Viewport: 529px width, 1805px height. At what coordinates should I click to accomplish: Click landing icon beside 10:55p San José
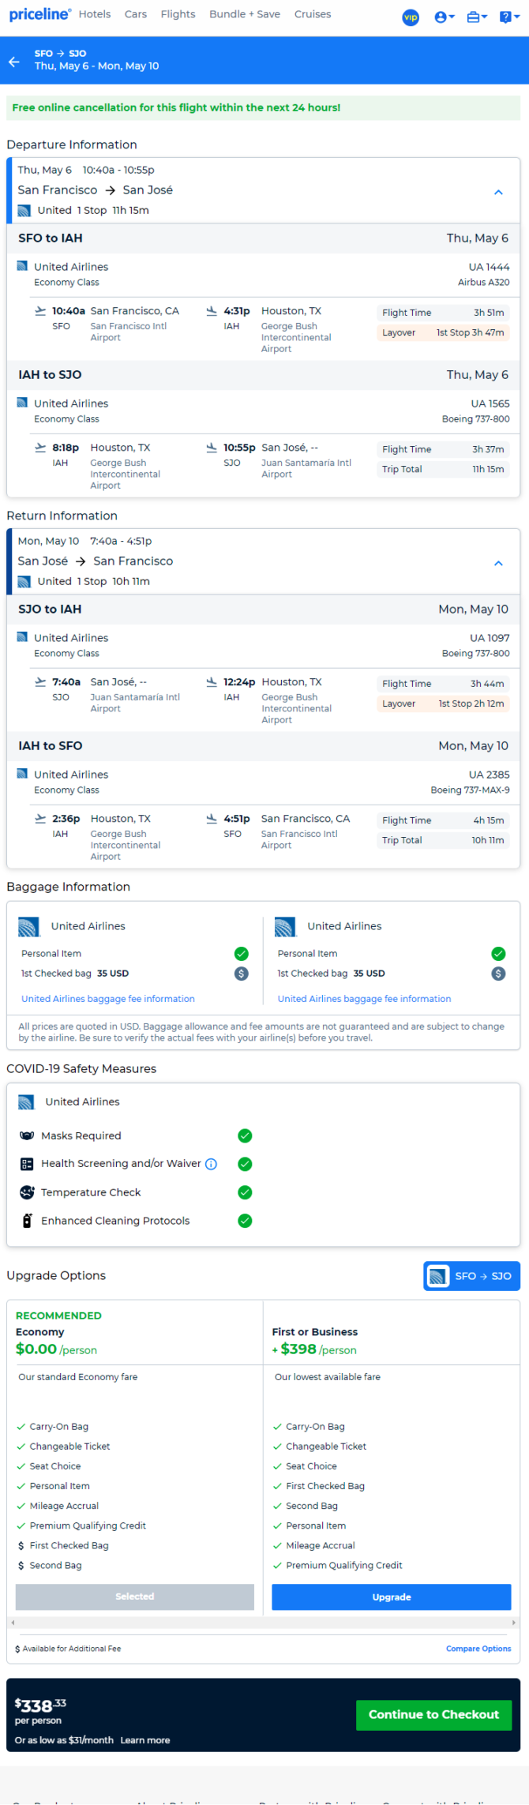(212, 448)
